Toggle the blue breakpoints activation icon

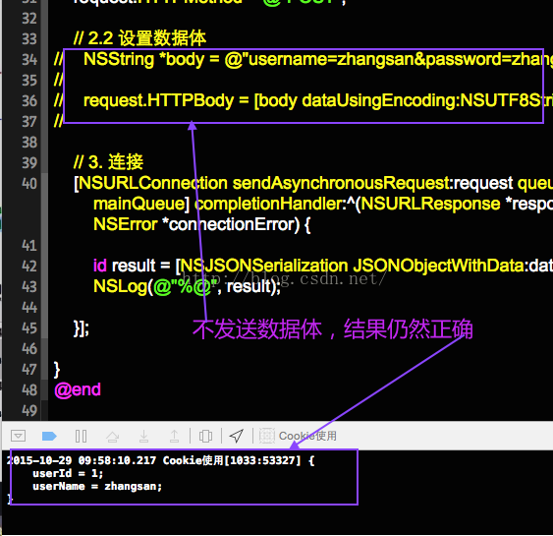tap(49, 436)
